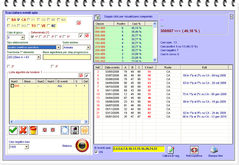Image resolution: width=239 pixels, height=165 pixels.
Task: Click the algorithm list select-all check icon
Action: click(87, 76)
